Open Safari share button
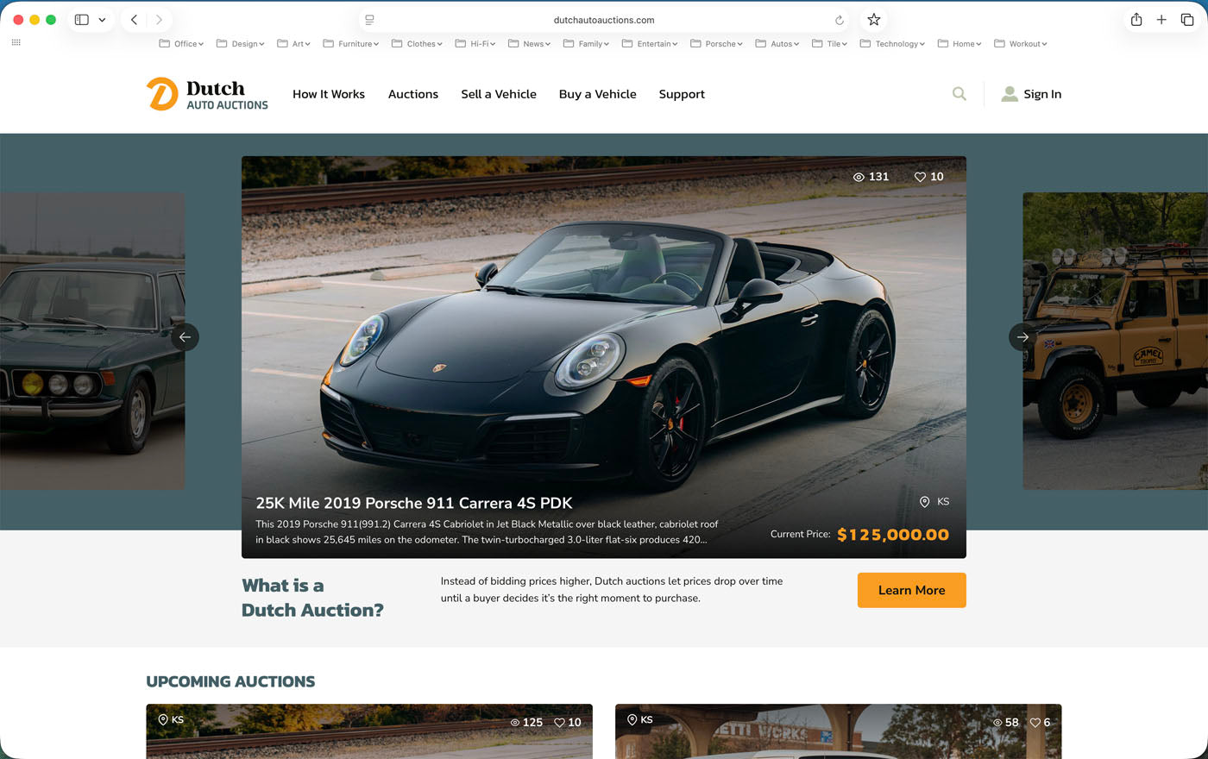 [x=1136, y=20]
